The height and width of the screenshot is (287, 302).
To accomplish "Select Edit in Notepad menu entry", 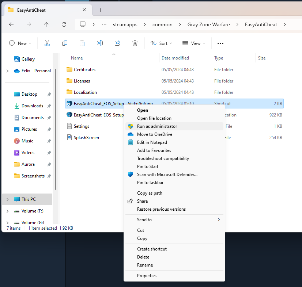I will click(174, 142).
